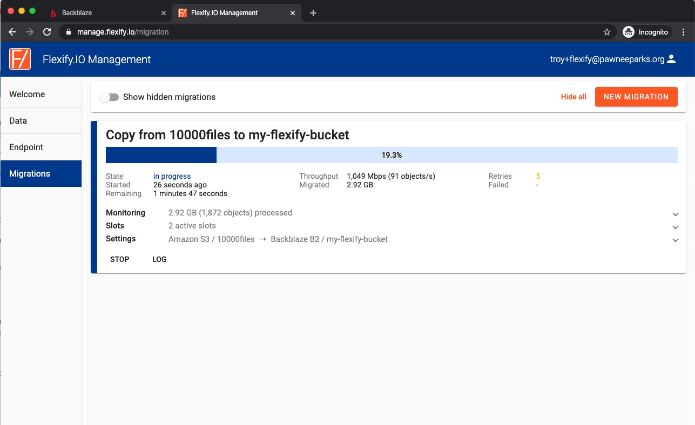Click the 1,872 objects processed text
This screenshot has width=695, height=425.
[x=230, y=213]
